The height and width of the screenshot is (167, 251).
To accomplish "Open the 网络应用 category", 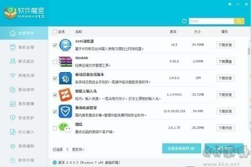I will [x=24, y=75].
